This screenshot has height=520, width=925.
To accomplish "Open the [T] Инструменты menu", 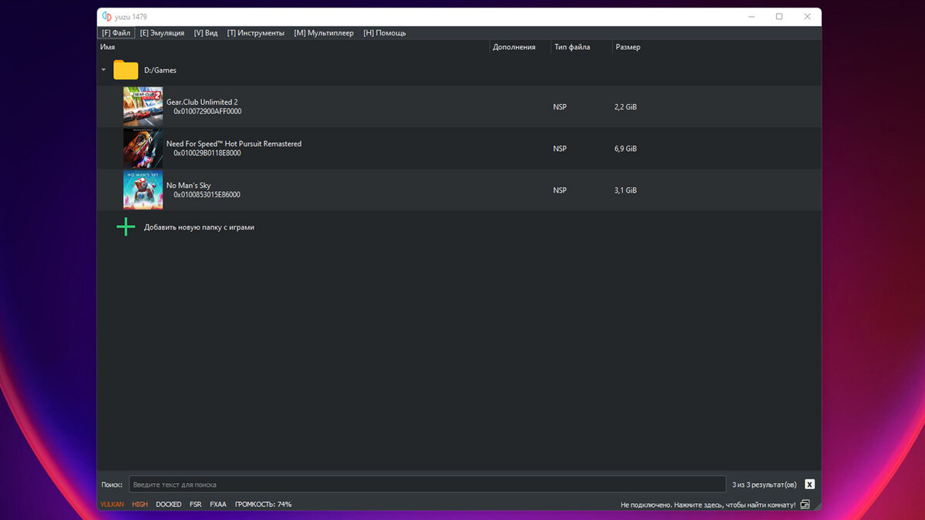I will tap(255, 33).
